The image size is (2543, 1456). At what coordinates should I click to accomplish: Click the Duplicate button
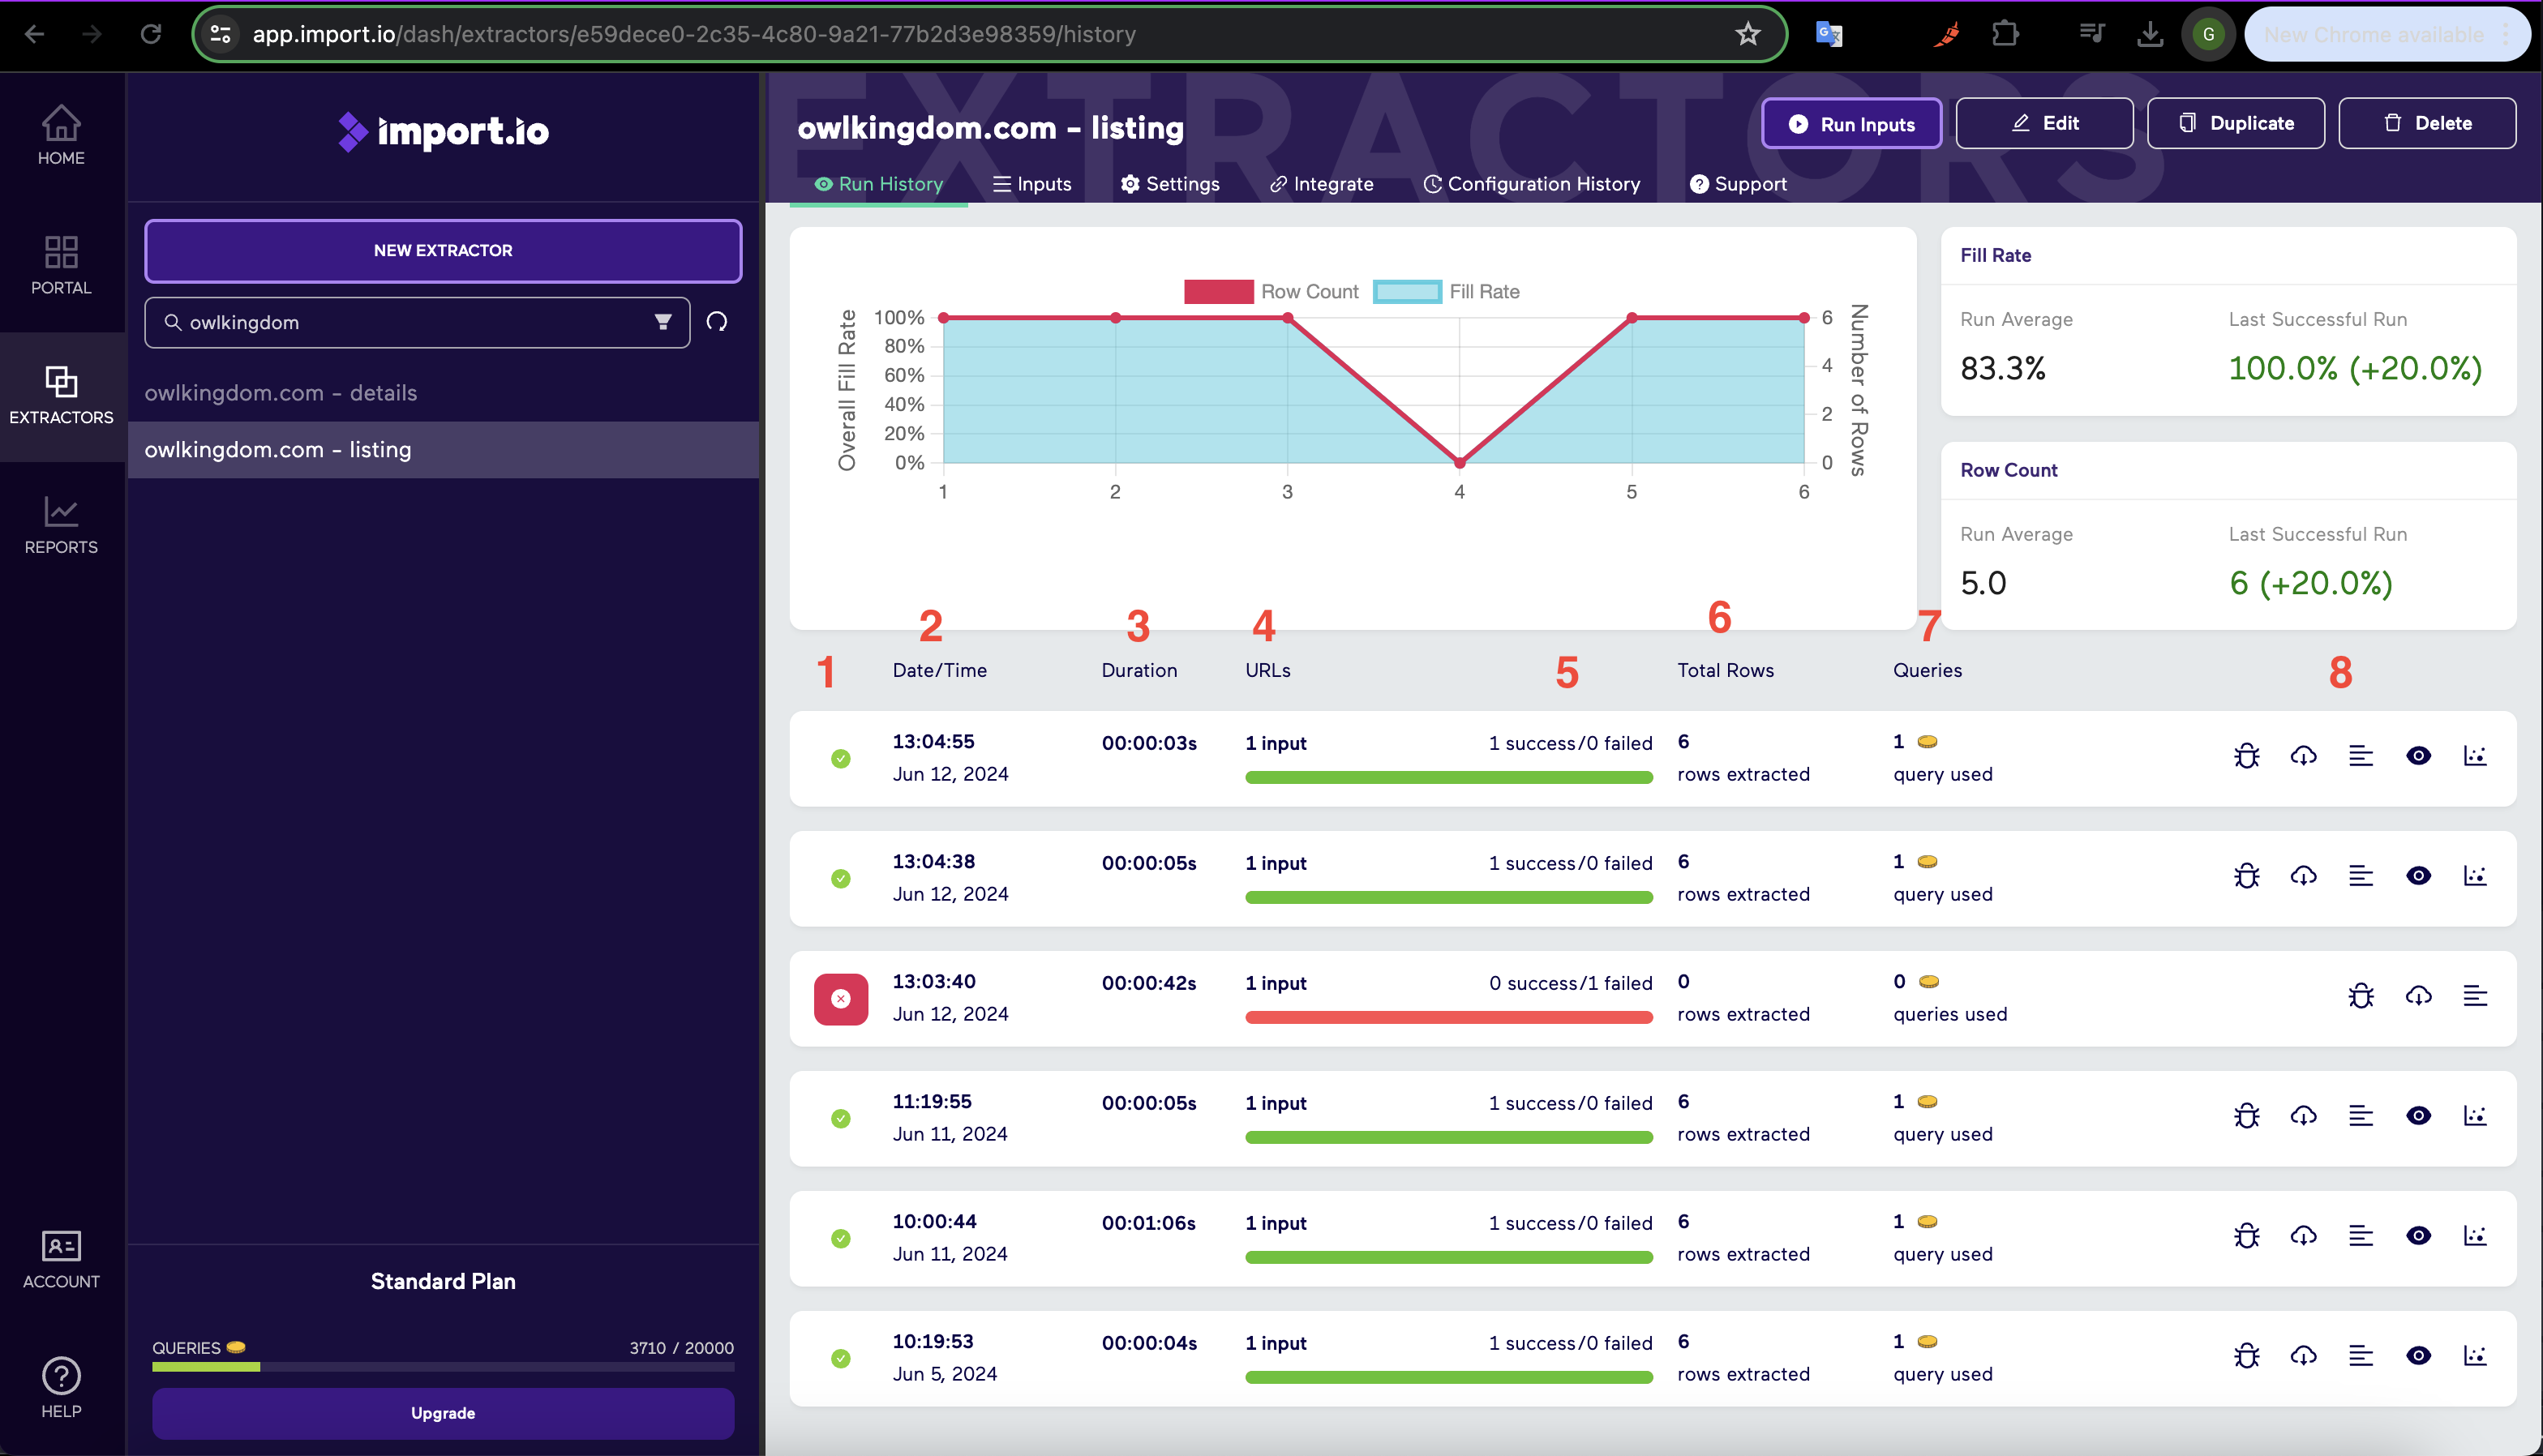click(x=2235, y=123)
